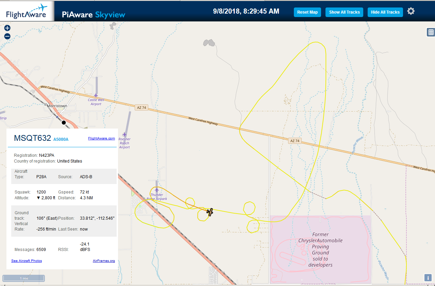Click the Castle Well Airport icon
Image resolution: width=435 pixels, height=286 pixels.
[x=96, y=95]
